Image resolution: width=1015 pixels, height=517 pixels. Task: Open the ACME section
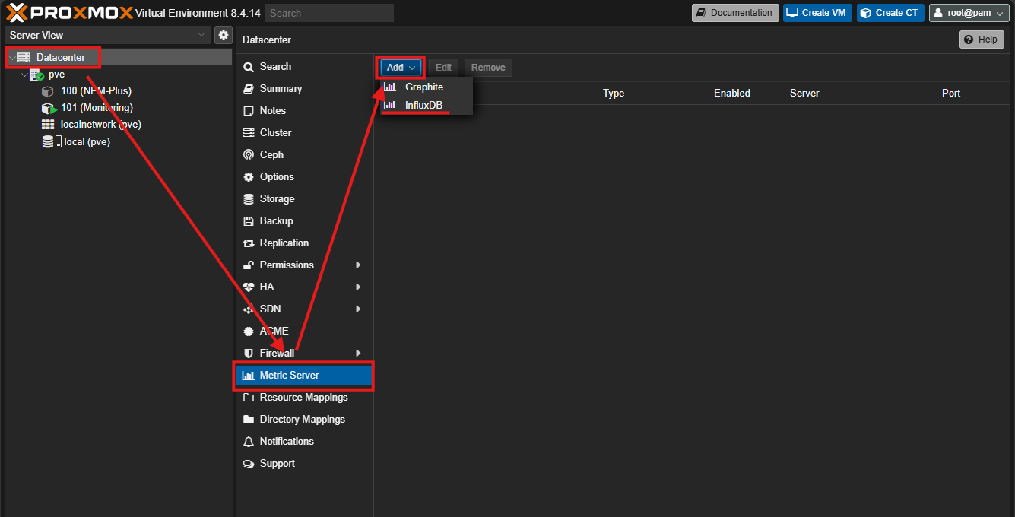(x=304, y=331)
